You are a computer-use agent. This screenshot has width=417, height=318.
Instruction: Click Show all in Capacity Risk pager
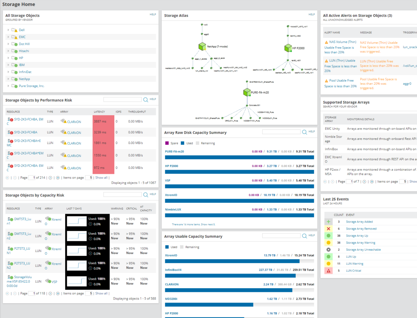[x=101, y=294]
